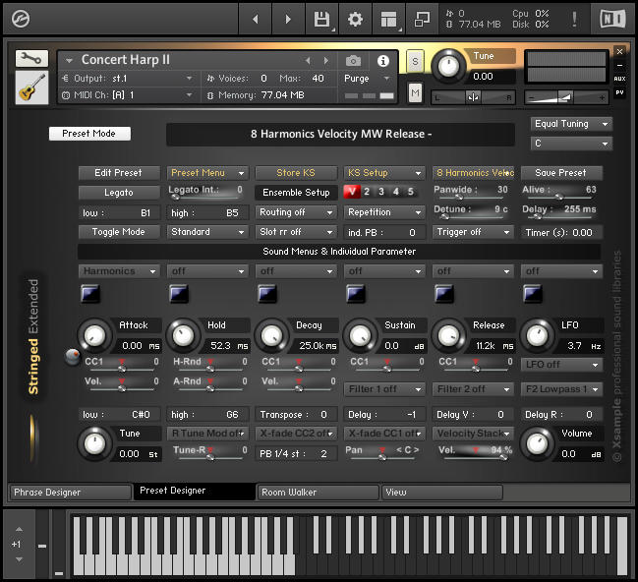Click the Save Preset button
638x582 pixels.
pyautogui.click(x=561, y=173)
